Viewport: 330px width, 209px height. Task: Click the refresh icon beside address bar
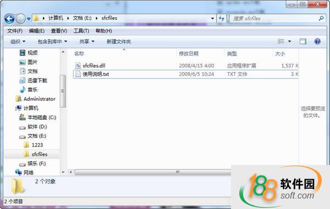coord(222,18)
